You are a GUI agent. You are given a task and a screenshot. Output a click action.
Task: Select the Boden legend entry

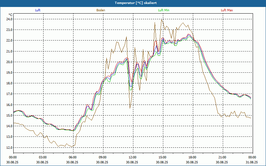tap(101, 10)
